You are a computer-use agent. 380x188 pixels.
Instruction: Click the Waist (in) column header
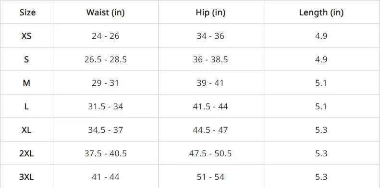(x=105, y=12)
